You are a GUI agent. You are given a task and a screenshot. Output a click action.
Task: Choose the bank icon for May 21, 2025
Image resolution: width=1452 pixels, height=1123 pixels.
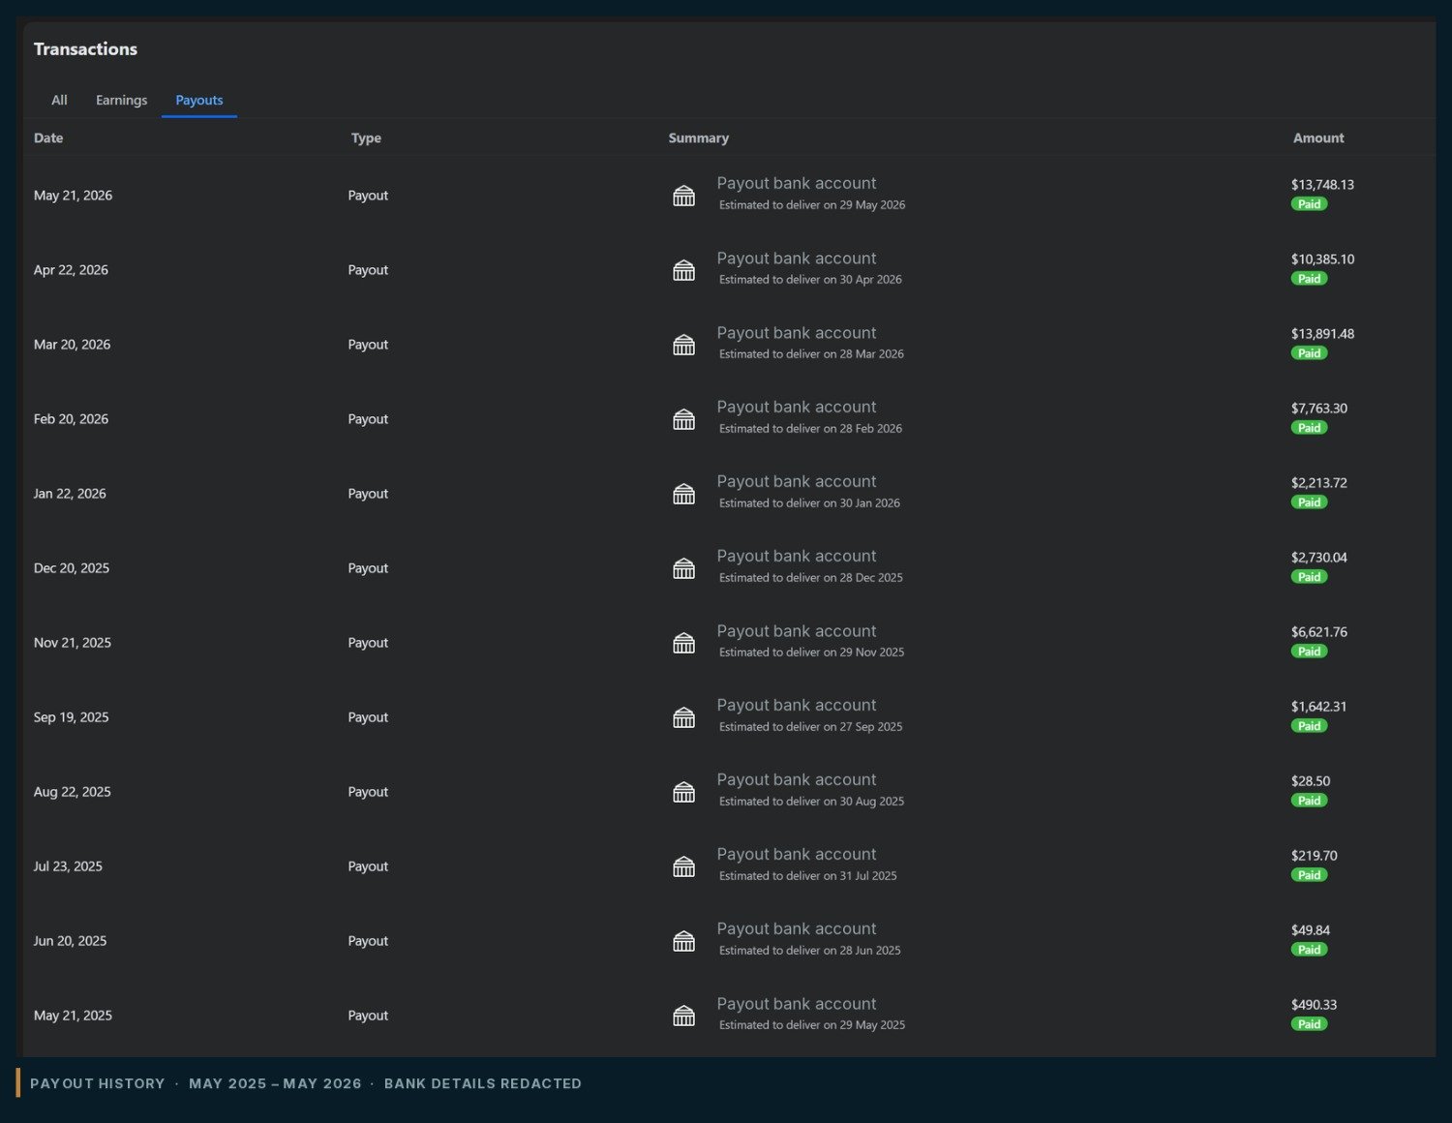point(683,1016)
